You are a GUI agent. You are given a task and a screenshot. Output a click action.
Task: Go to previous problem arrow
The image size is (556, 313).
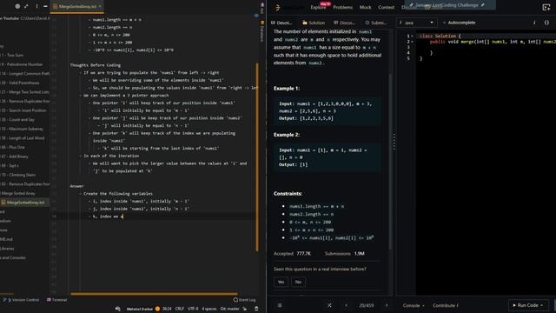tap(346, 305)
